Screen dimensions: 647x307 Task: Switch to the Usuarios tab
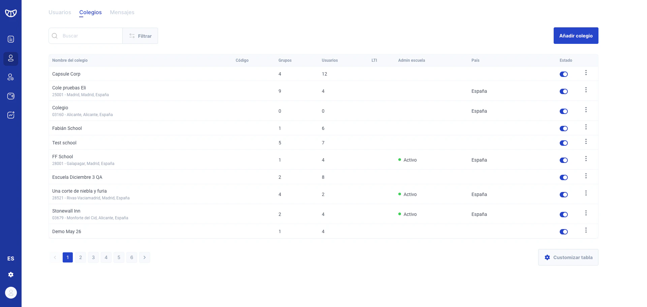coord(60,12)
